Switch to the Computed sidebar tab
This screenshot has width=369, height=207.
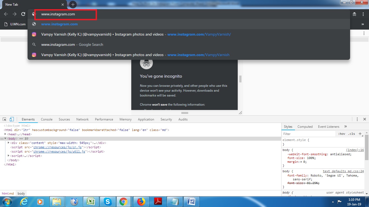coord(305,127)
